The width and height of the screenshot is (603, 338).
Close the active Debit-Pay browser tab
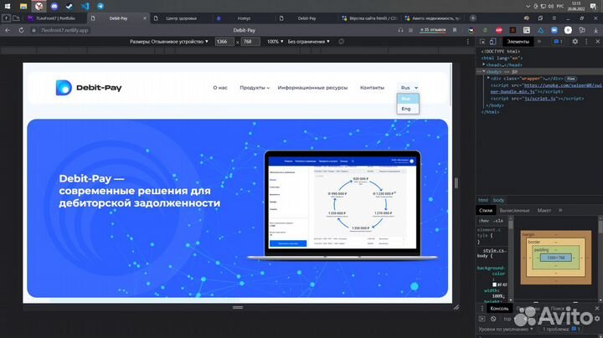point(145,18)
